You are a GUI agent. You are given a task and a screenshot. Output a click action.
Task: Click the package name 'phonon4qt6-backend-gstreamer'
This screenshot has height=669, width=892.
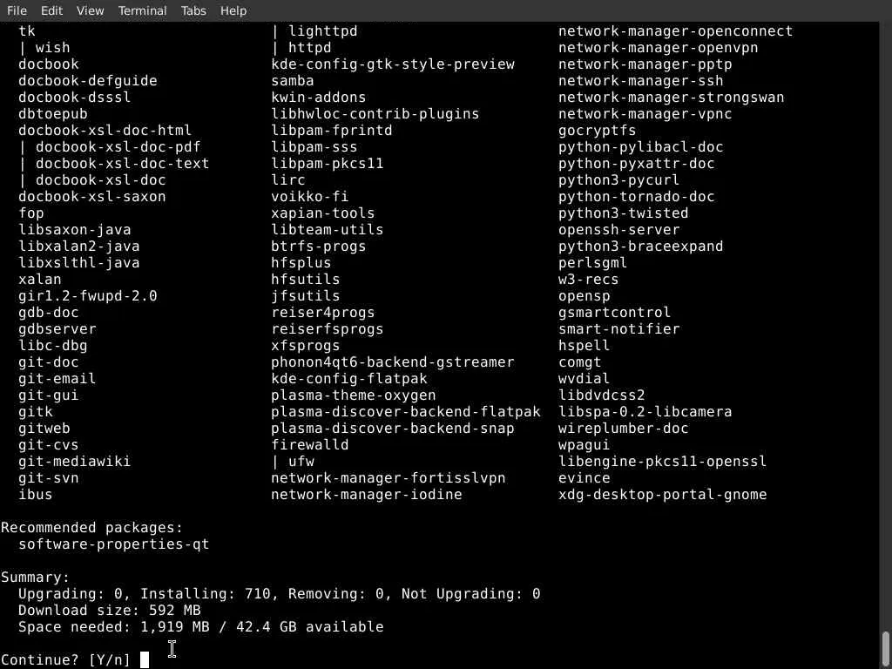point(393,362)
